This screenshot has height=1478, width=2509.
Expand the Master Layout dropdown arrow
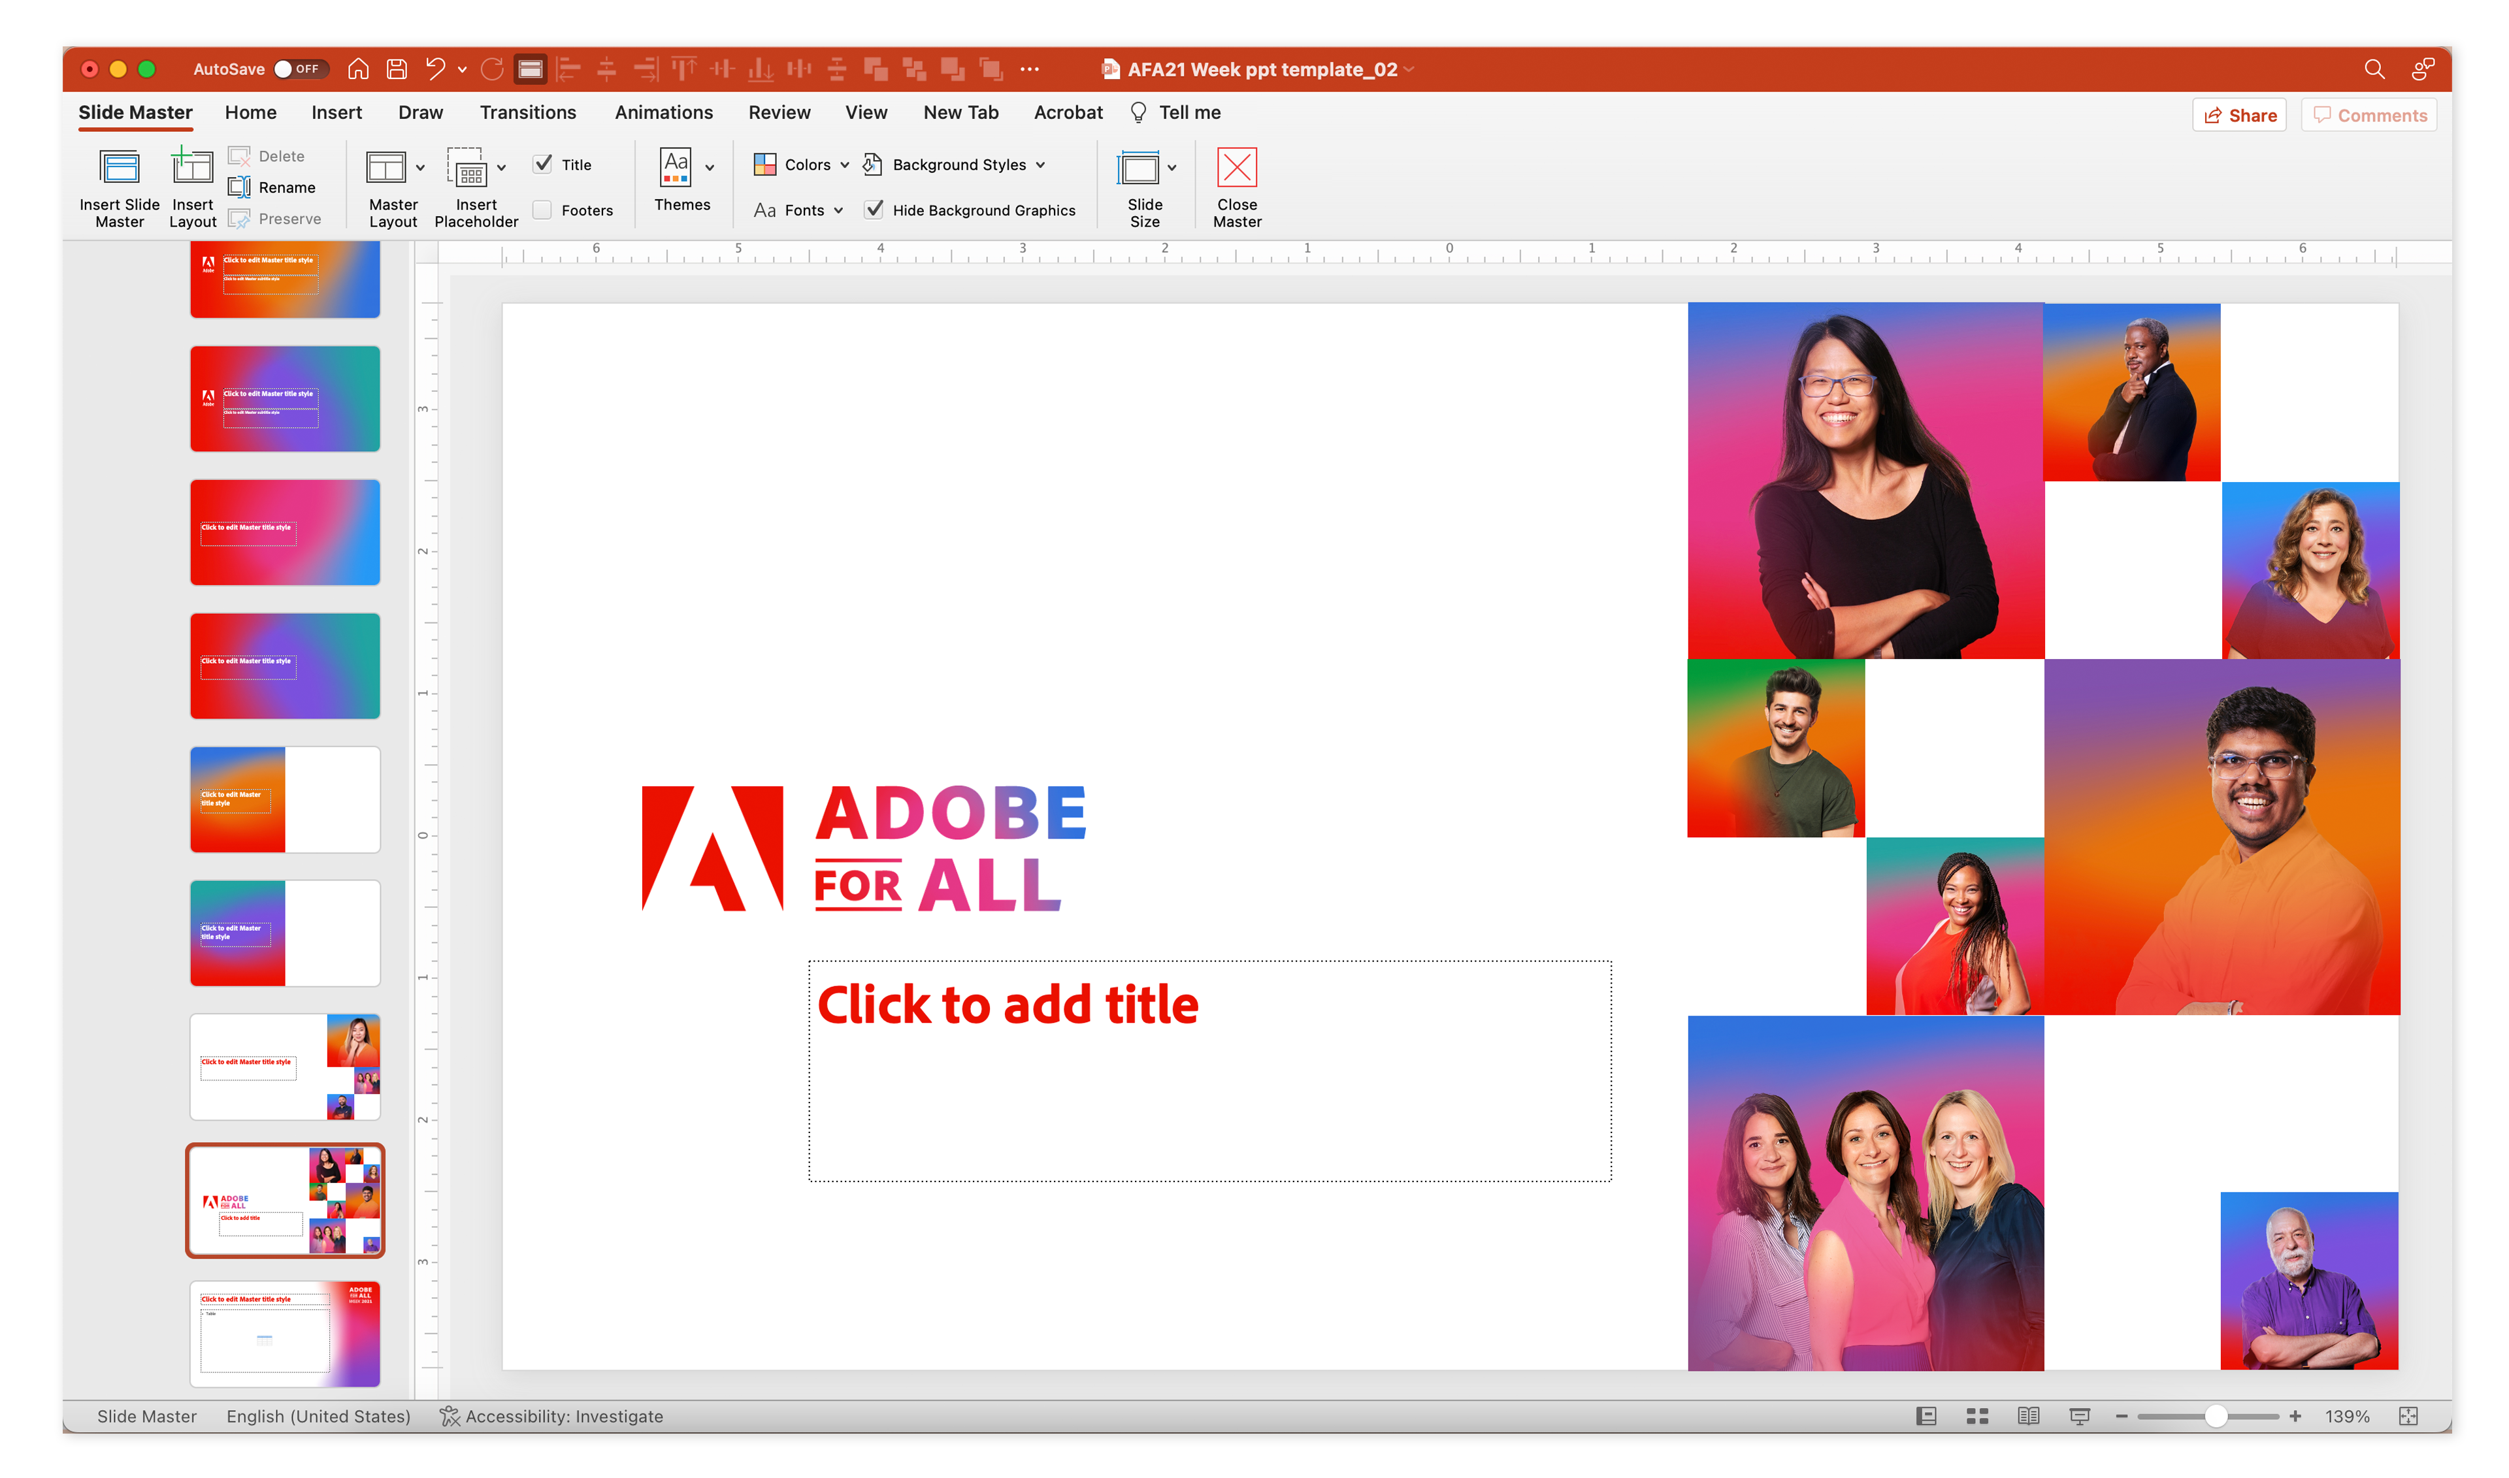click(x=421, y=167)
